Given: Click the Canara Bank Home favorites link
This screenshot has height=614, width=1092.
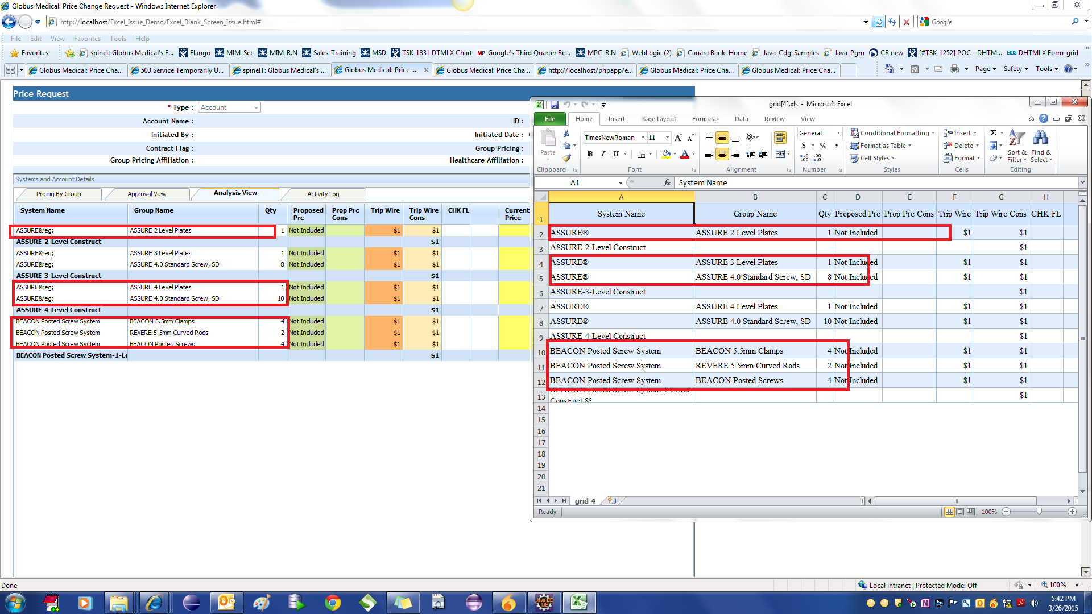Looking at the screenshot, I should [712, 53].
